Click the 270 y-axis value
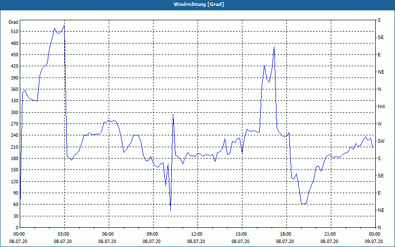 point(15,124)
